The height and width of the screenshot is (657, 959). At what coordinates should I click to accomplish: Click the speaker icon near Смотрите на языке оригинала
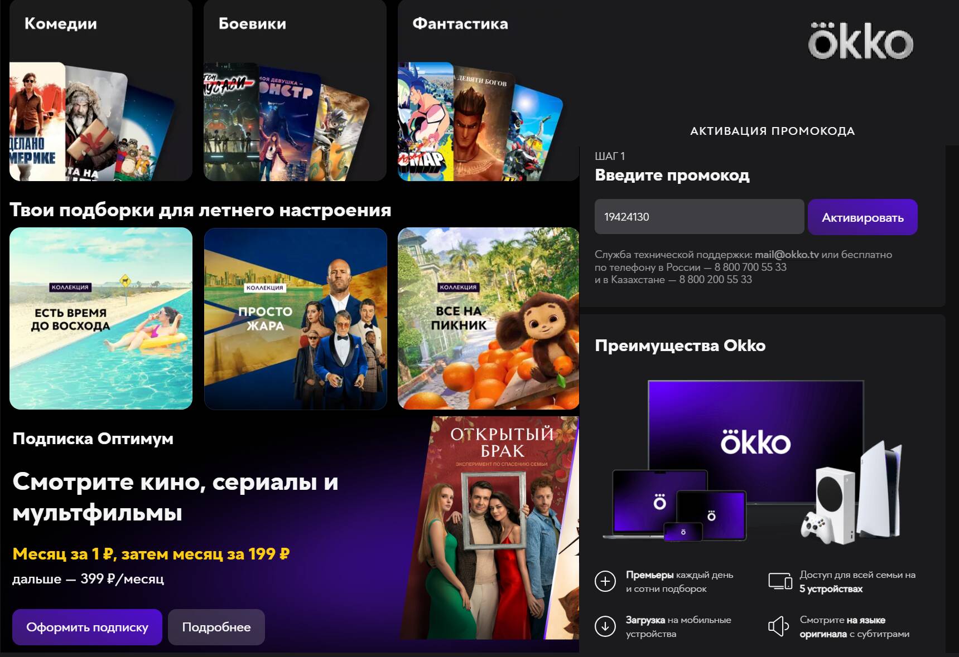tap(778, 626)
